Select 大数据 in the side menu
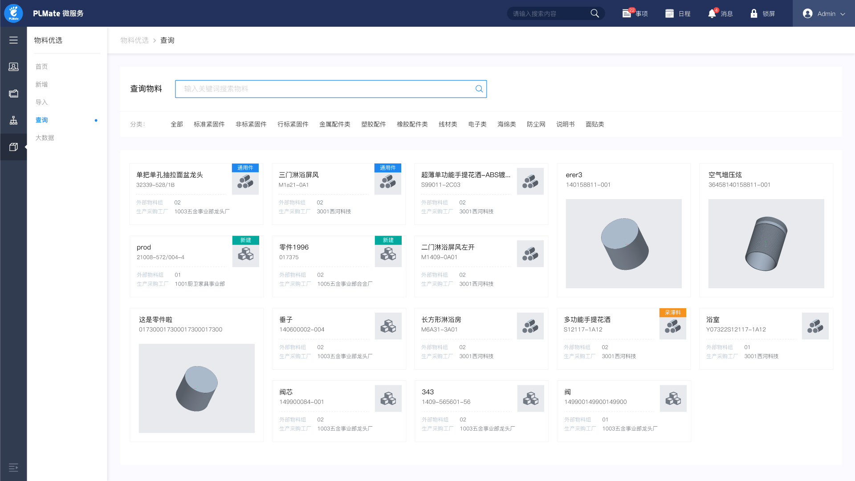The image size is (855, 481). [45, 138]
